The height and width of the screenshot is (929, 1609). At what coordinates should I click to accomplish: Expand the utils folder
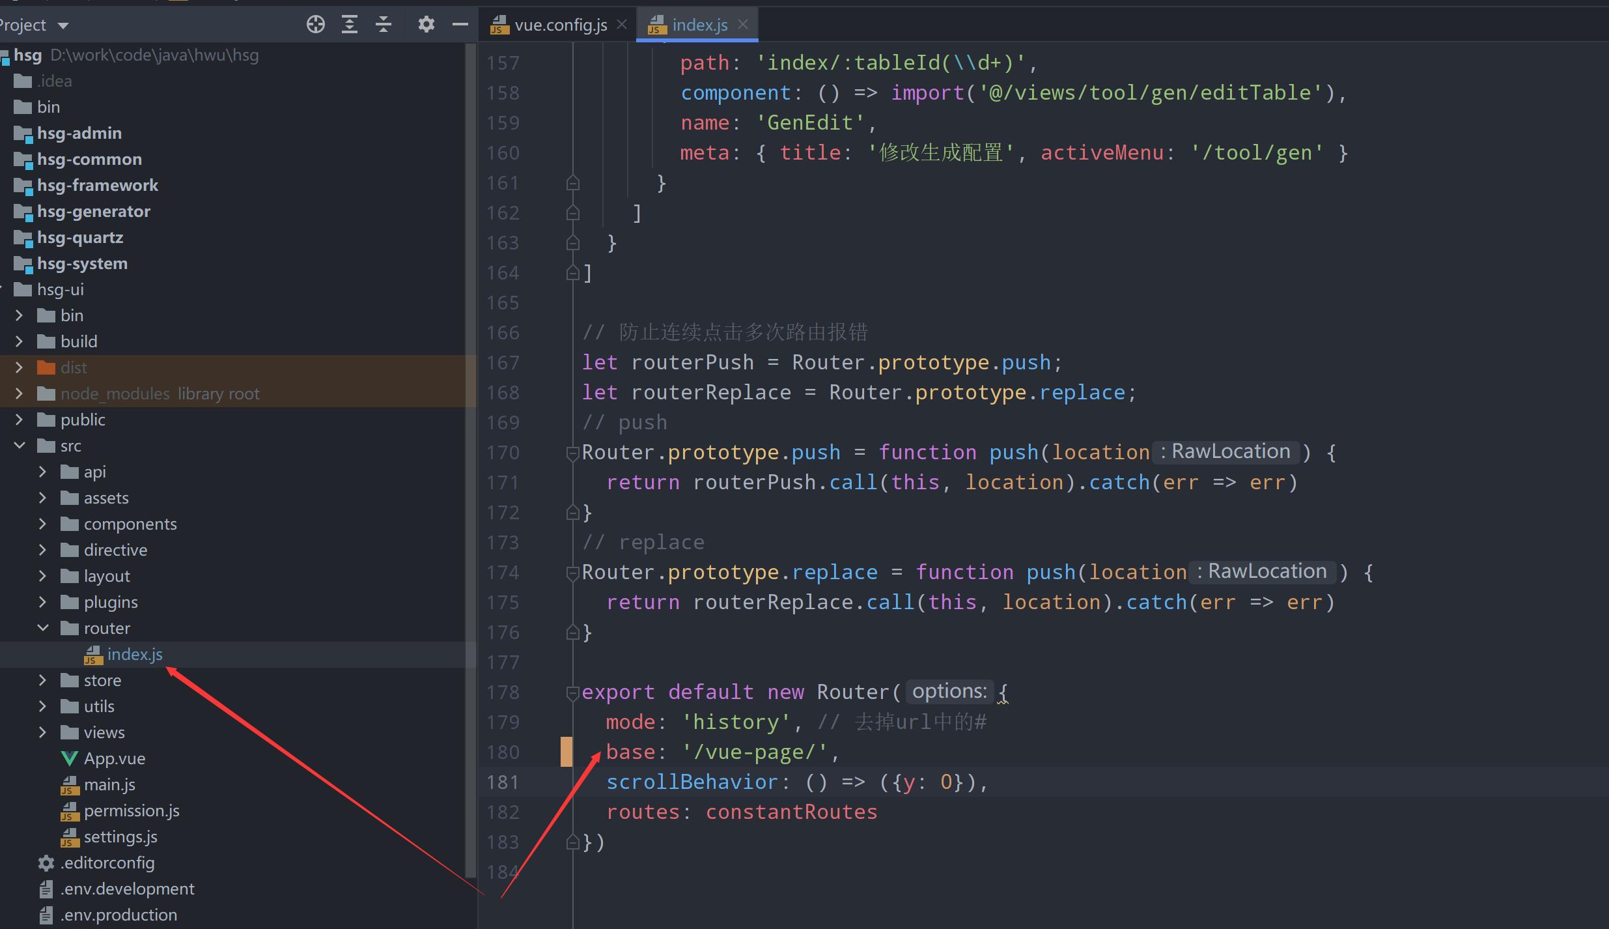pos(43,706)
